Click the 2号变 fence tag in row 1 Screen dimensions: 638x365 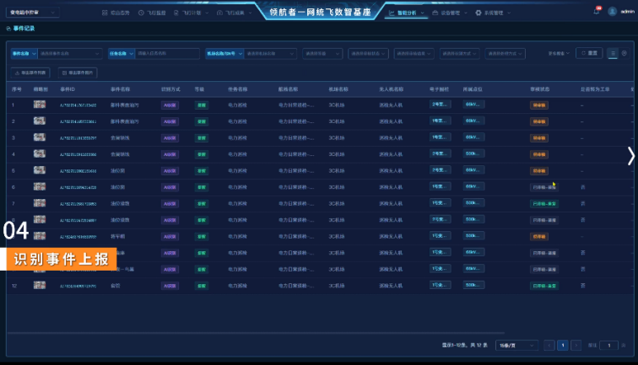pyautogui.click(x=440, y=105)
